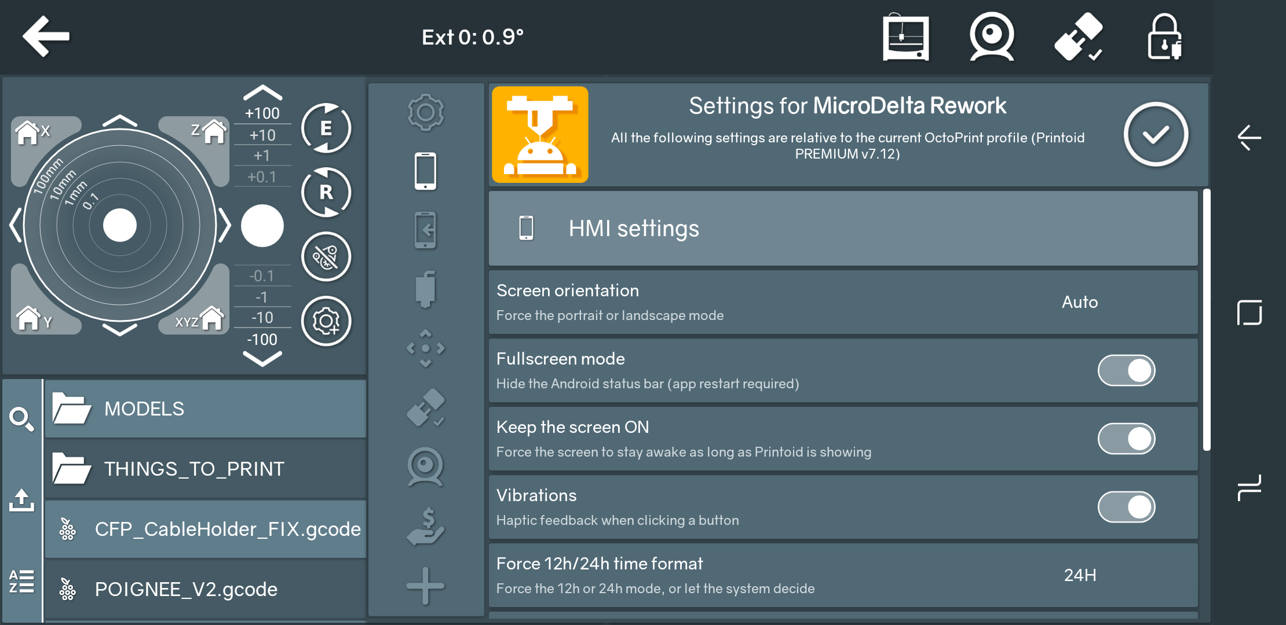Change the 24H time format option
Screen dimensions: 1286x625
click(1079, 575)
